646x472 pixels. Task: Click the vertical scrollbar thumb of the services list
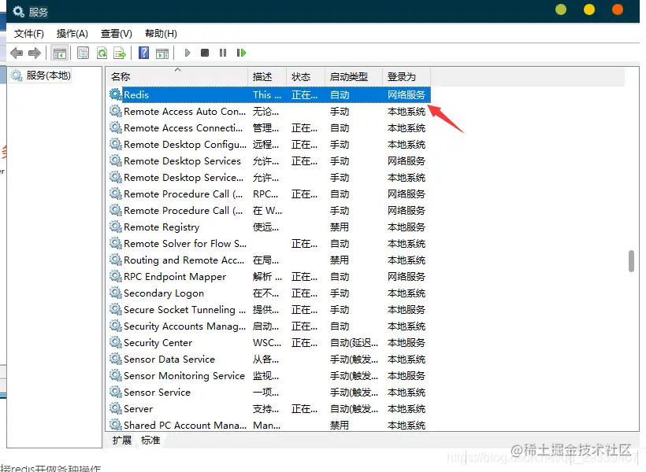631,261
